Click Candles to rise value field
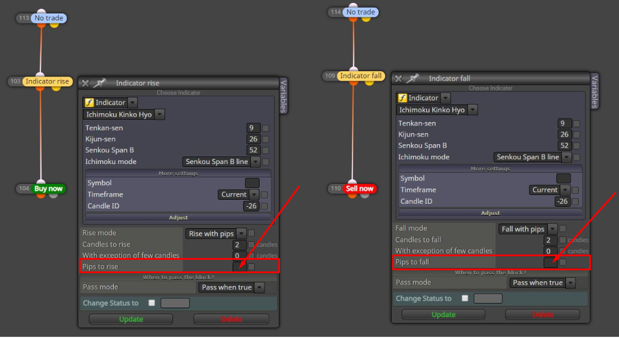Image resolution: width=619 pixels, height=338 pixels. [240, 245]
